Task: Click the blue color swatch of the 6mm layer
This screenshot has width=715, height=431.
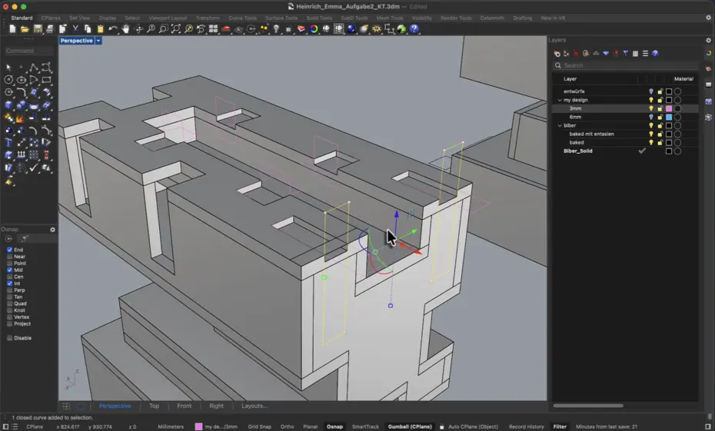Action: click(x=669, y=117)
